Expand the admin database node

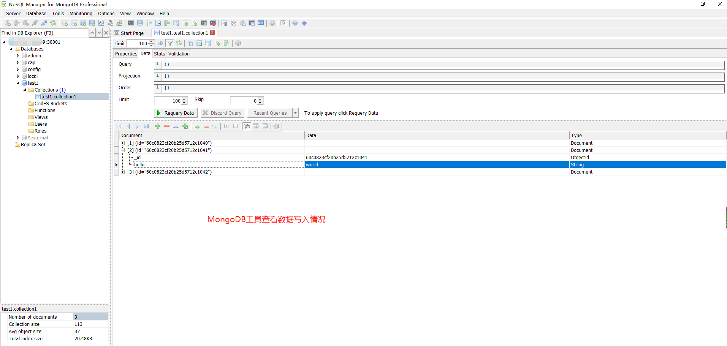point(17,55)
